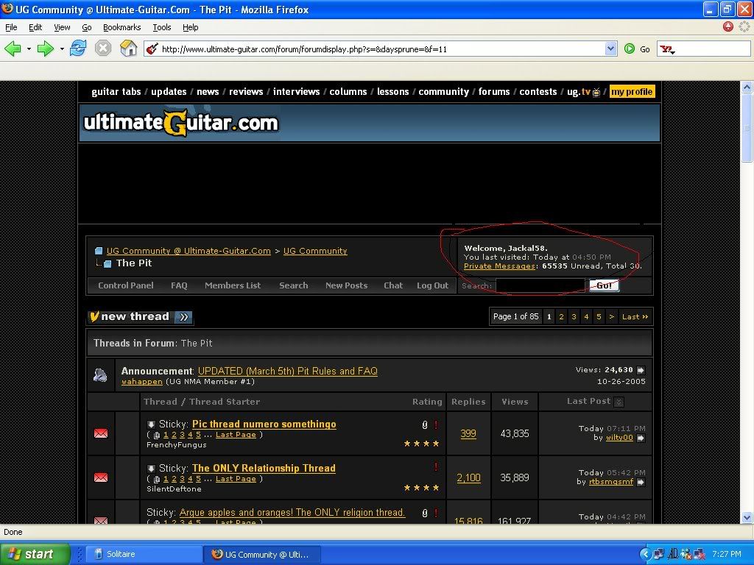754x565 pixels.
Task: Click the Pic thread sticky arrow icon
Action: 151,424
